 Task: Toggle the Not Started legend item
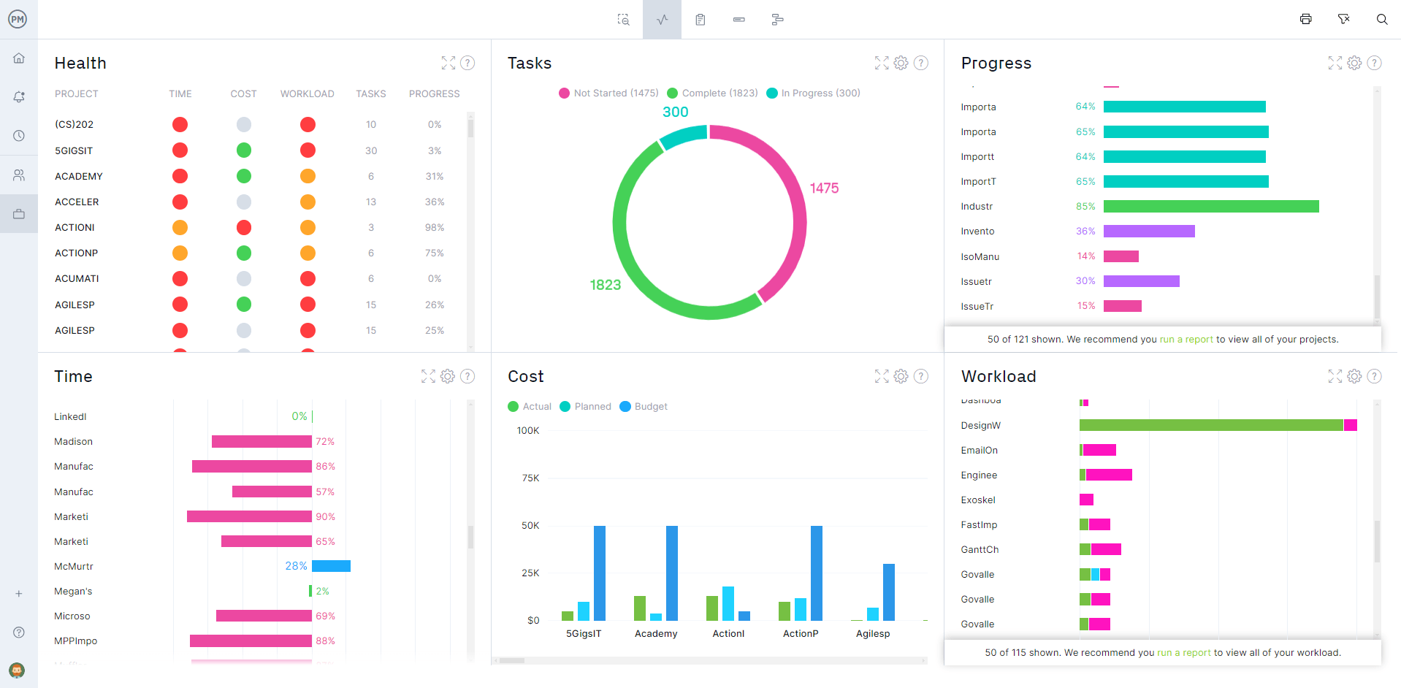[x=608, y=93]
